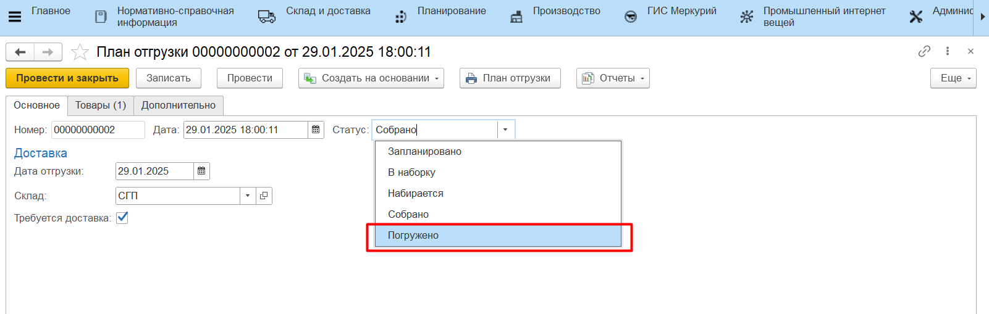Expand the Статус dropdown arrow
Viewport: 989px width, 314px height.
pos(505,130)
